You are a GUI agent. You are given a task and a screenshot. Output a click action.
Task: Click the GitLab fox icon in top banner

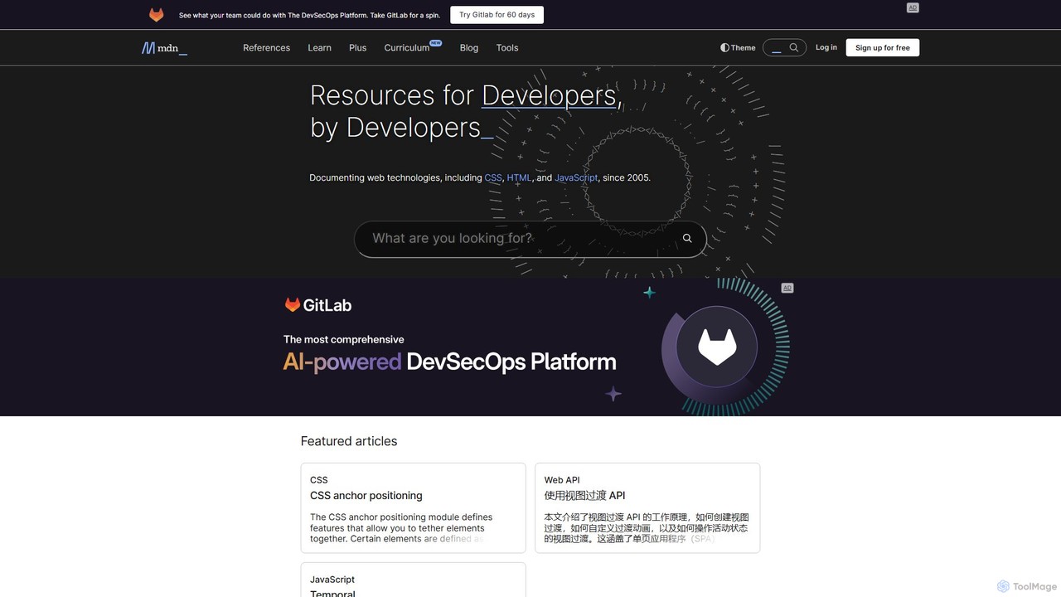pos(156,15)
